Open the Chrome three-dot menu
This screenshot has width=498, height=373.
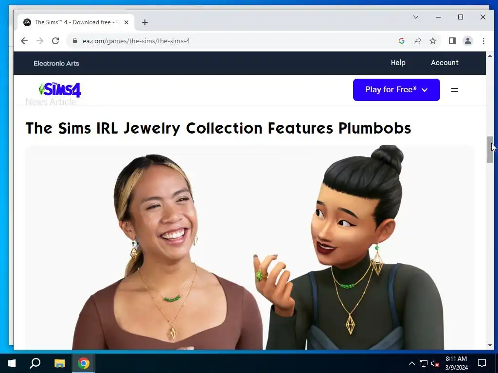483,41
